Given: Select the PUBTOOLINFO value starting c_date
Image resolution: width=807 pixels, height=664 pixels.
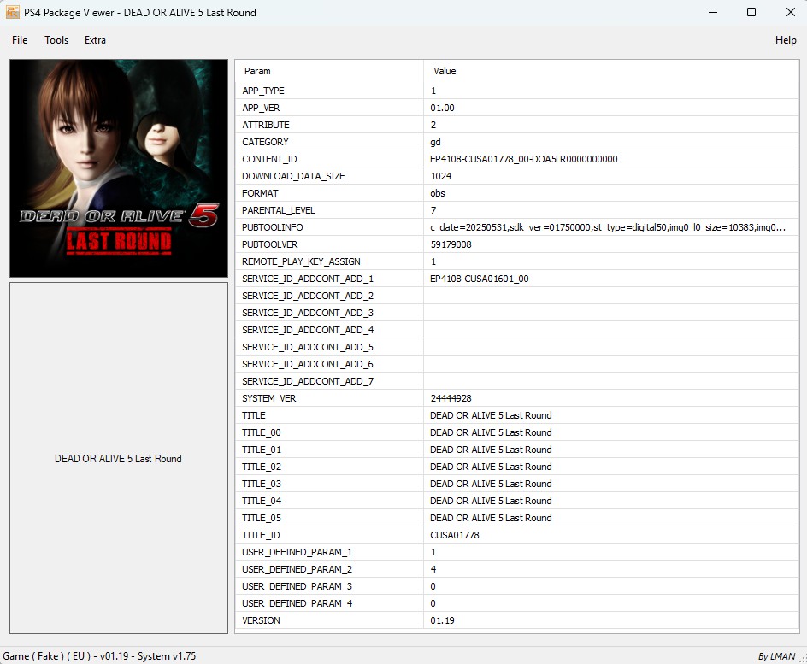Looking at the screenshot, I should (x=608, y=227).
